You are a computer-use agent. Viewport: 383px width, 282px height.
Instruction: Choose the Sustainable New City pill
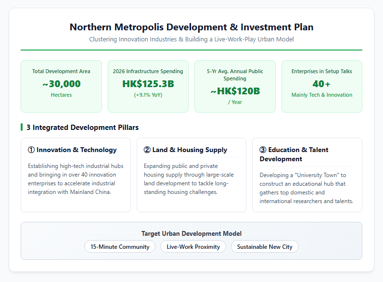(x=265, y=246)
